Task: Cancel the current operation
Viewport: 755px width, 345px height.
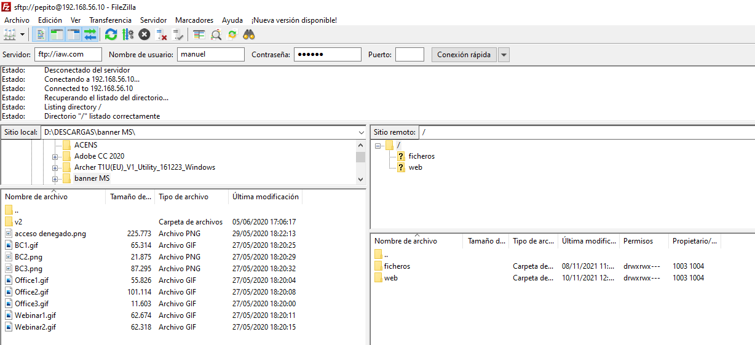Action: 144,34
